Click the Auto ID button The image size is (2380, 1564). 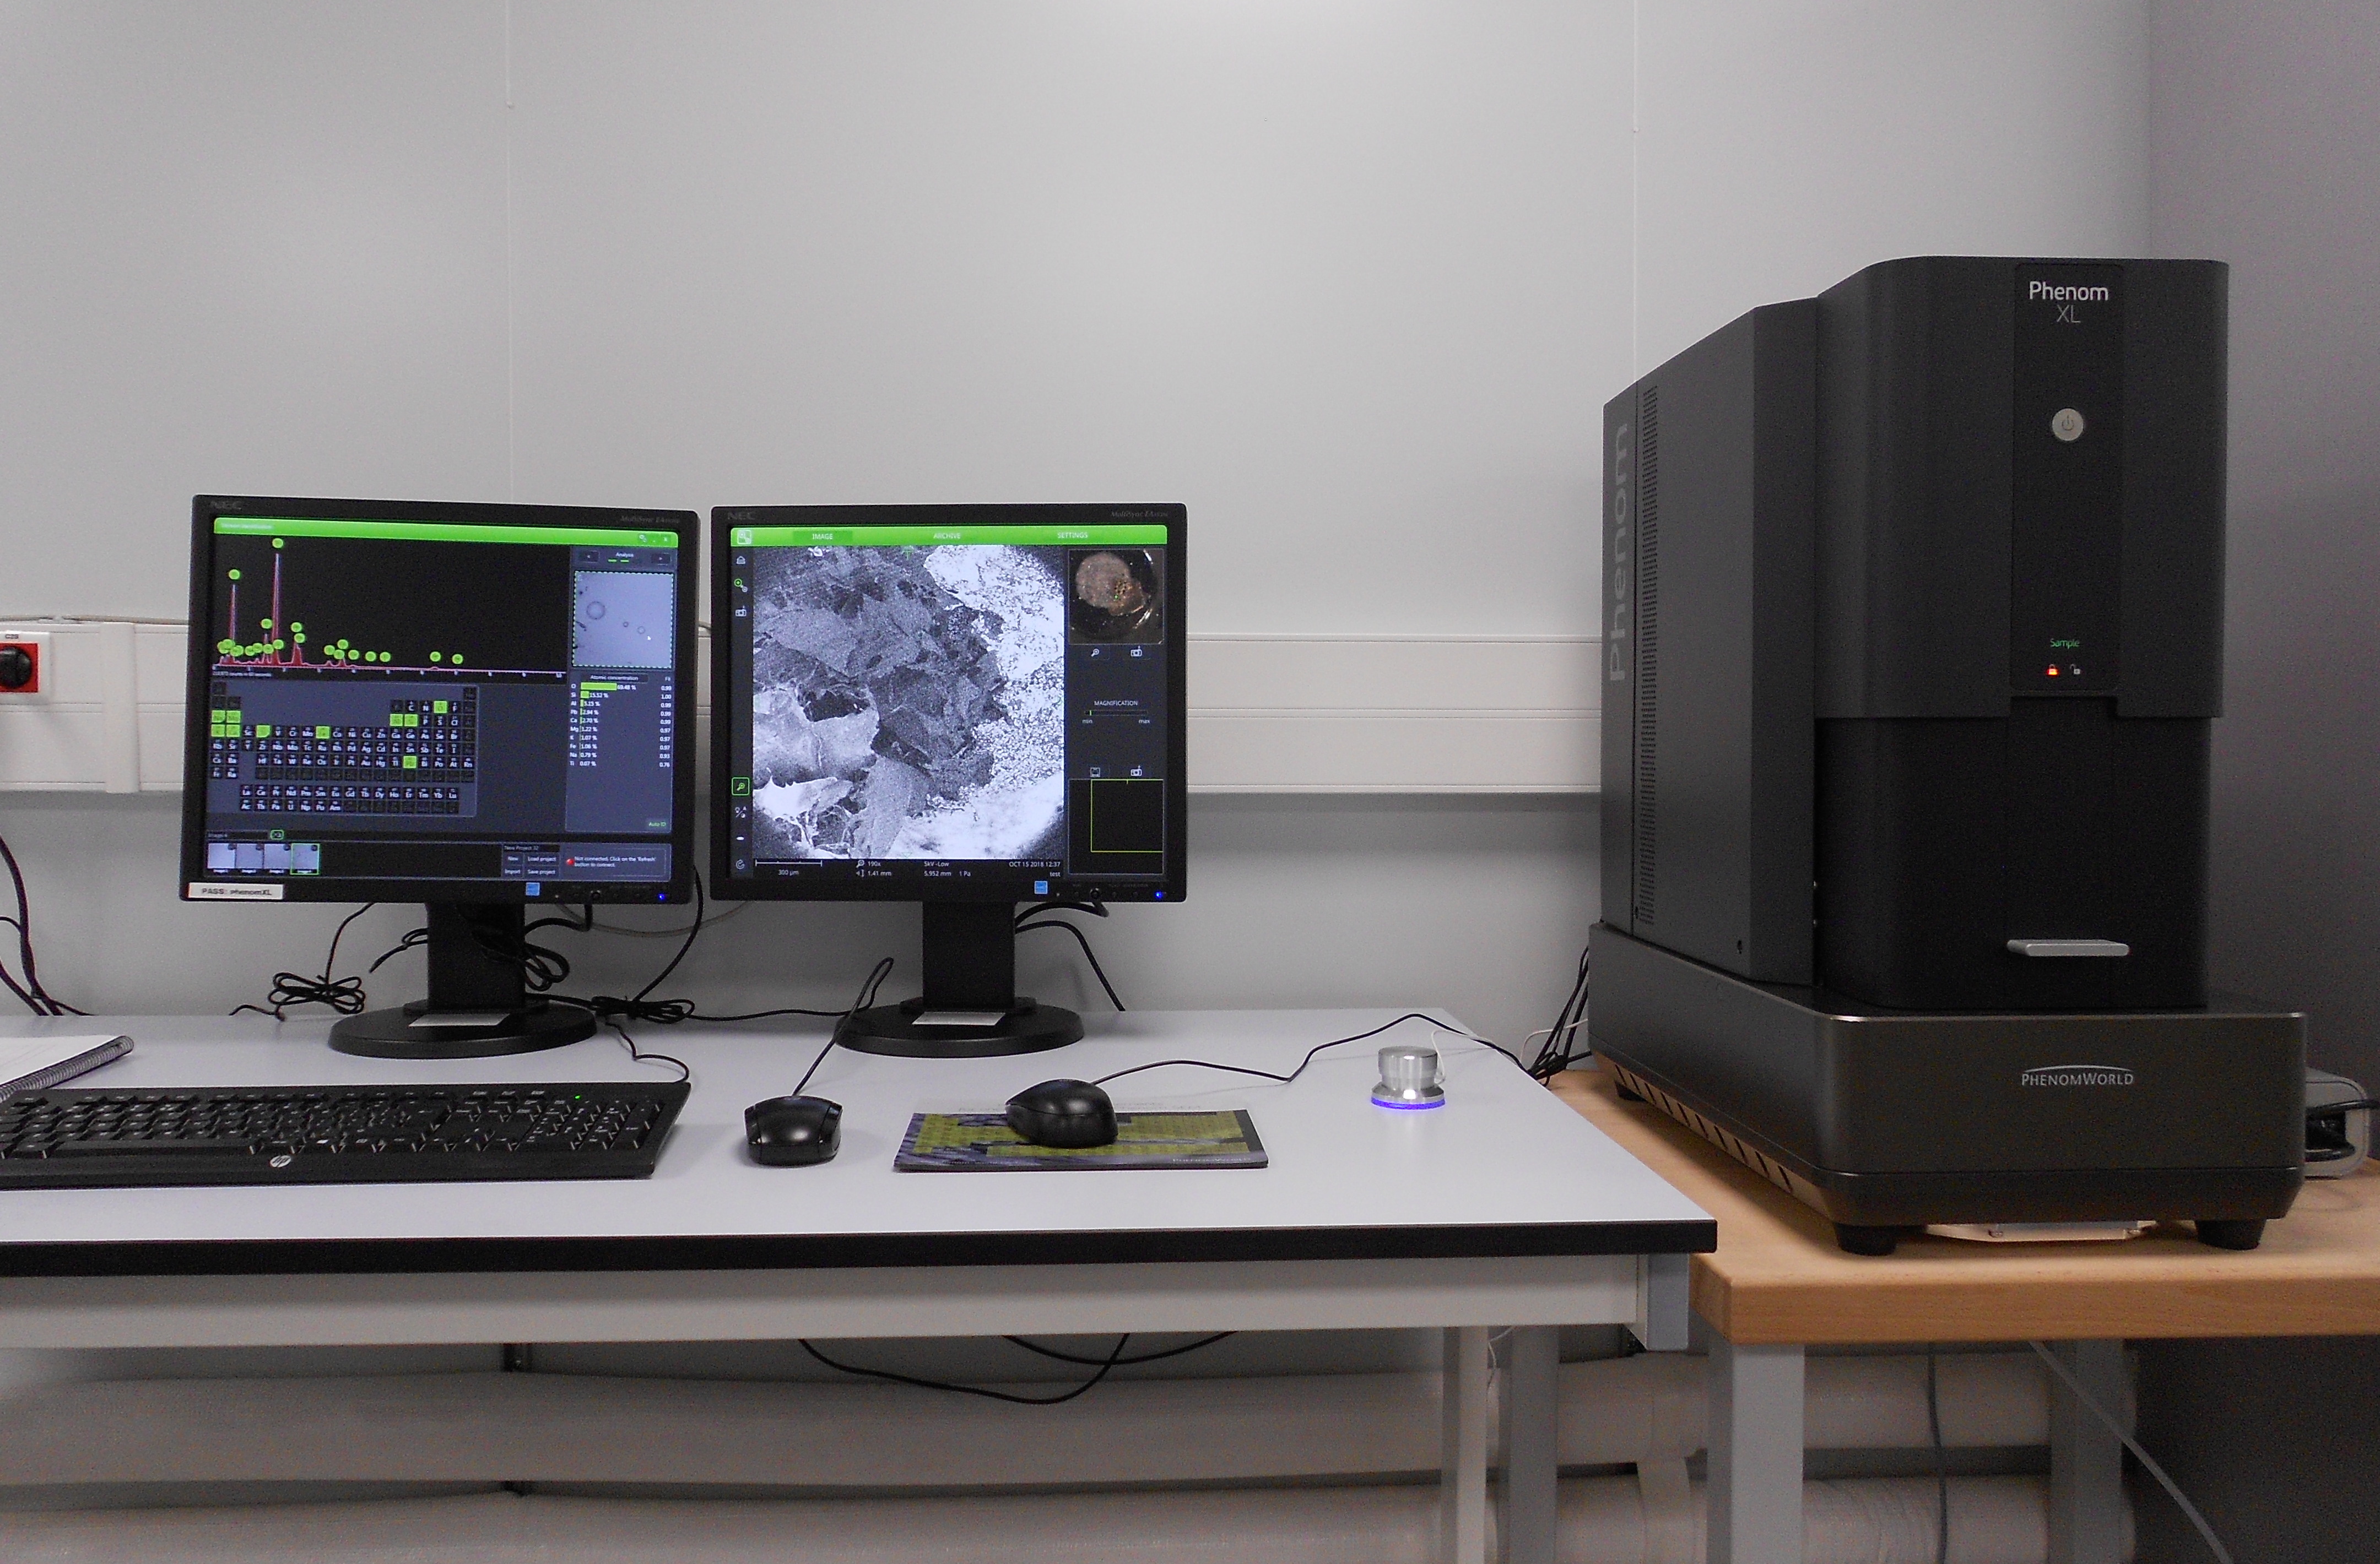(657, 824)
